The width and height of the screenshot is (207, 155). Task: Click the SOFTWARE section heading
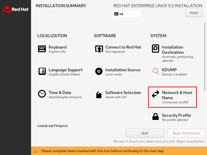click(x=105, y=36)
